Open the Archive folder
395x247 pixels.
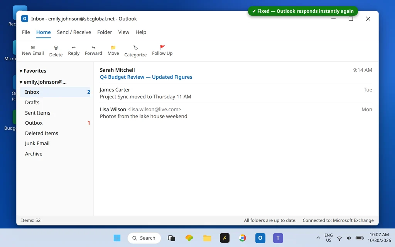55,154
